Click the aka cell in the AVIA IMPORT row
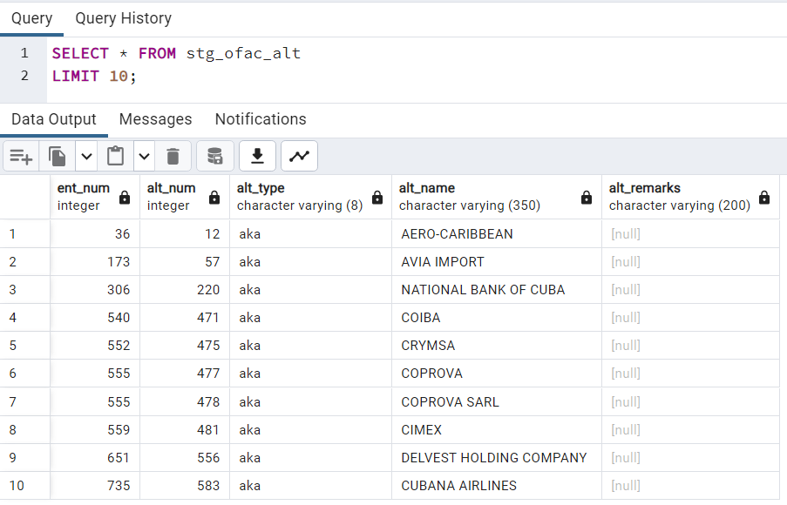This screenshot has height=505, width=787. 310,262
